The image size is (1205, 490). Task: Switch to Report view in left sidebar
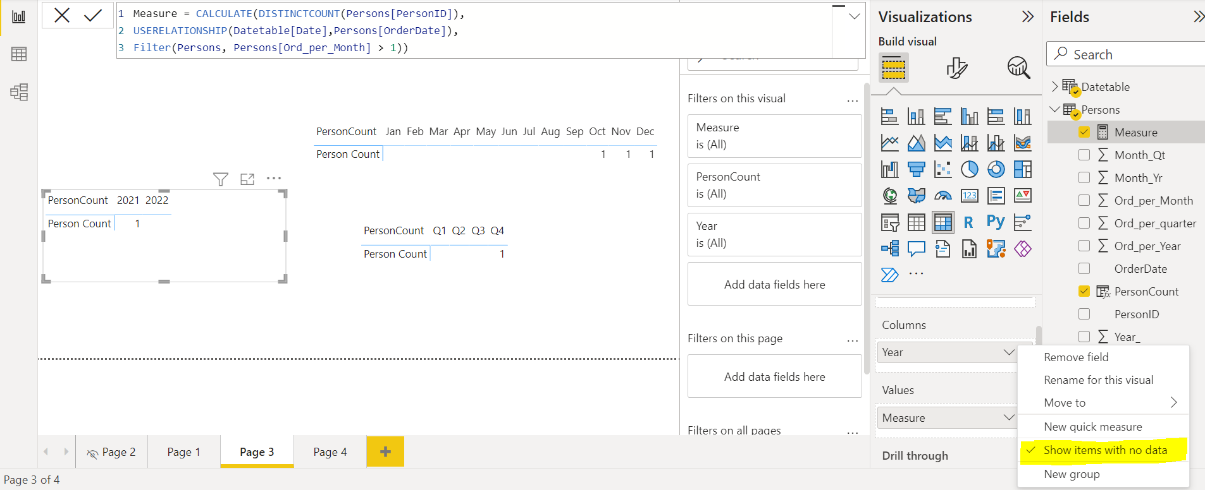[19, 16]
